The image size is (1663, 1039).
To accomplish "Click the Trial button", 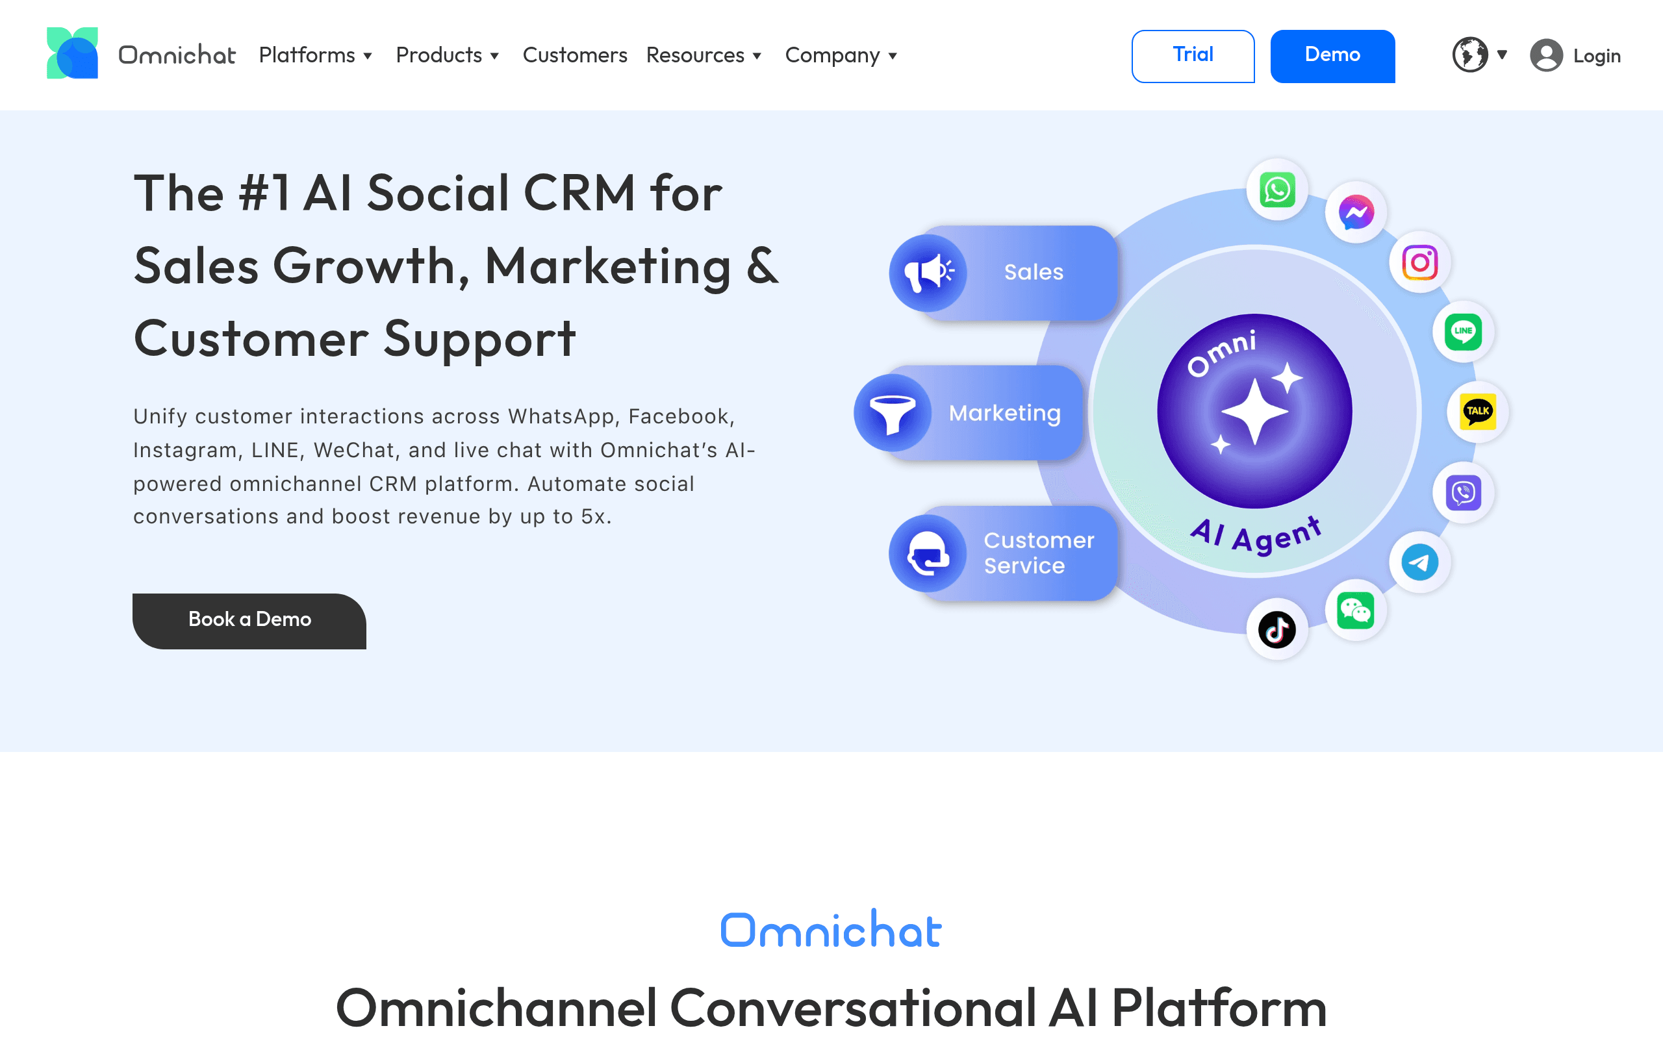I will (1193, 56).
